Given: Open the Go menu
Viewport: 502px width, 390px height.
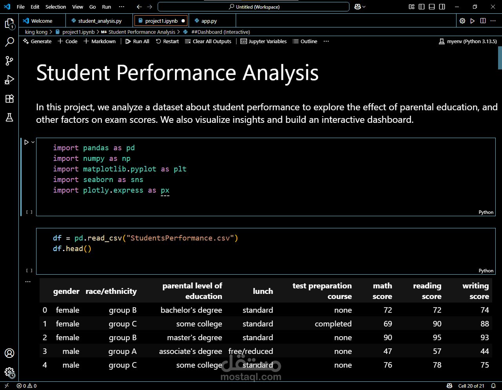Looking at the screenshot, I should (93, 7).
